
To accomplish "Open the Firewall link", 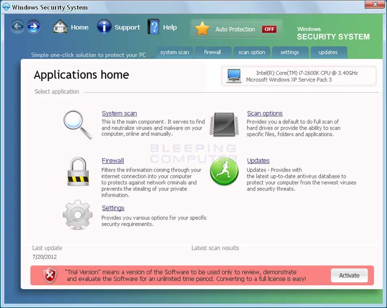I will 113,161.
